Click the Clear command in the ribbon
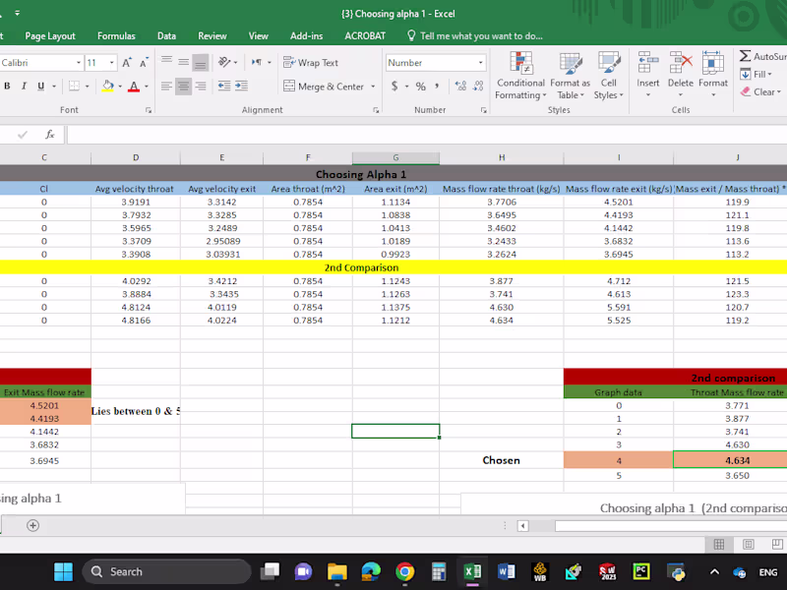This screenshot has height=590, width=787. [758, 91]
